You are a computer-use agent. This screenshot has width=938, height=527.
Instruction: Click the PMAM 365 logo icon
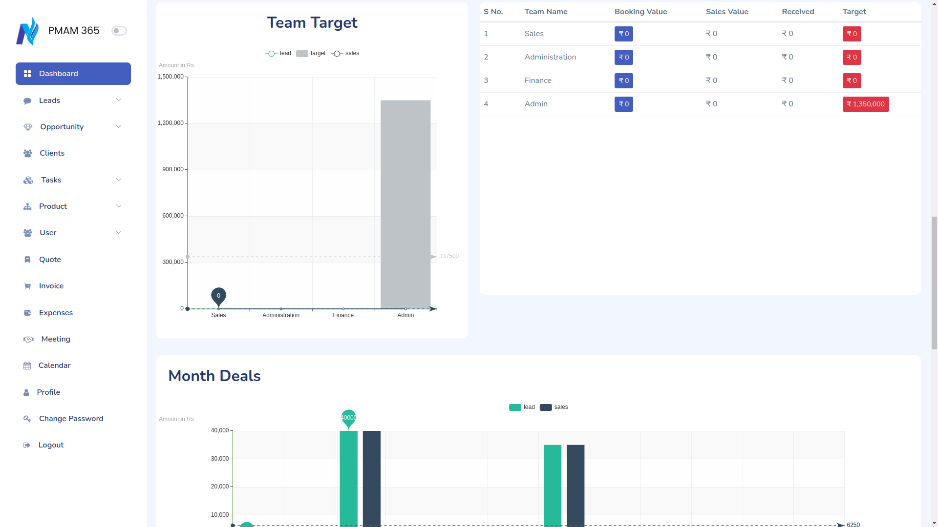27,31
